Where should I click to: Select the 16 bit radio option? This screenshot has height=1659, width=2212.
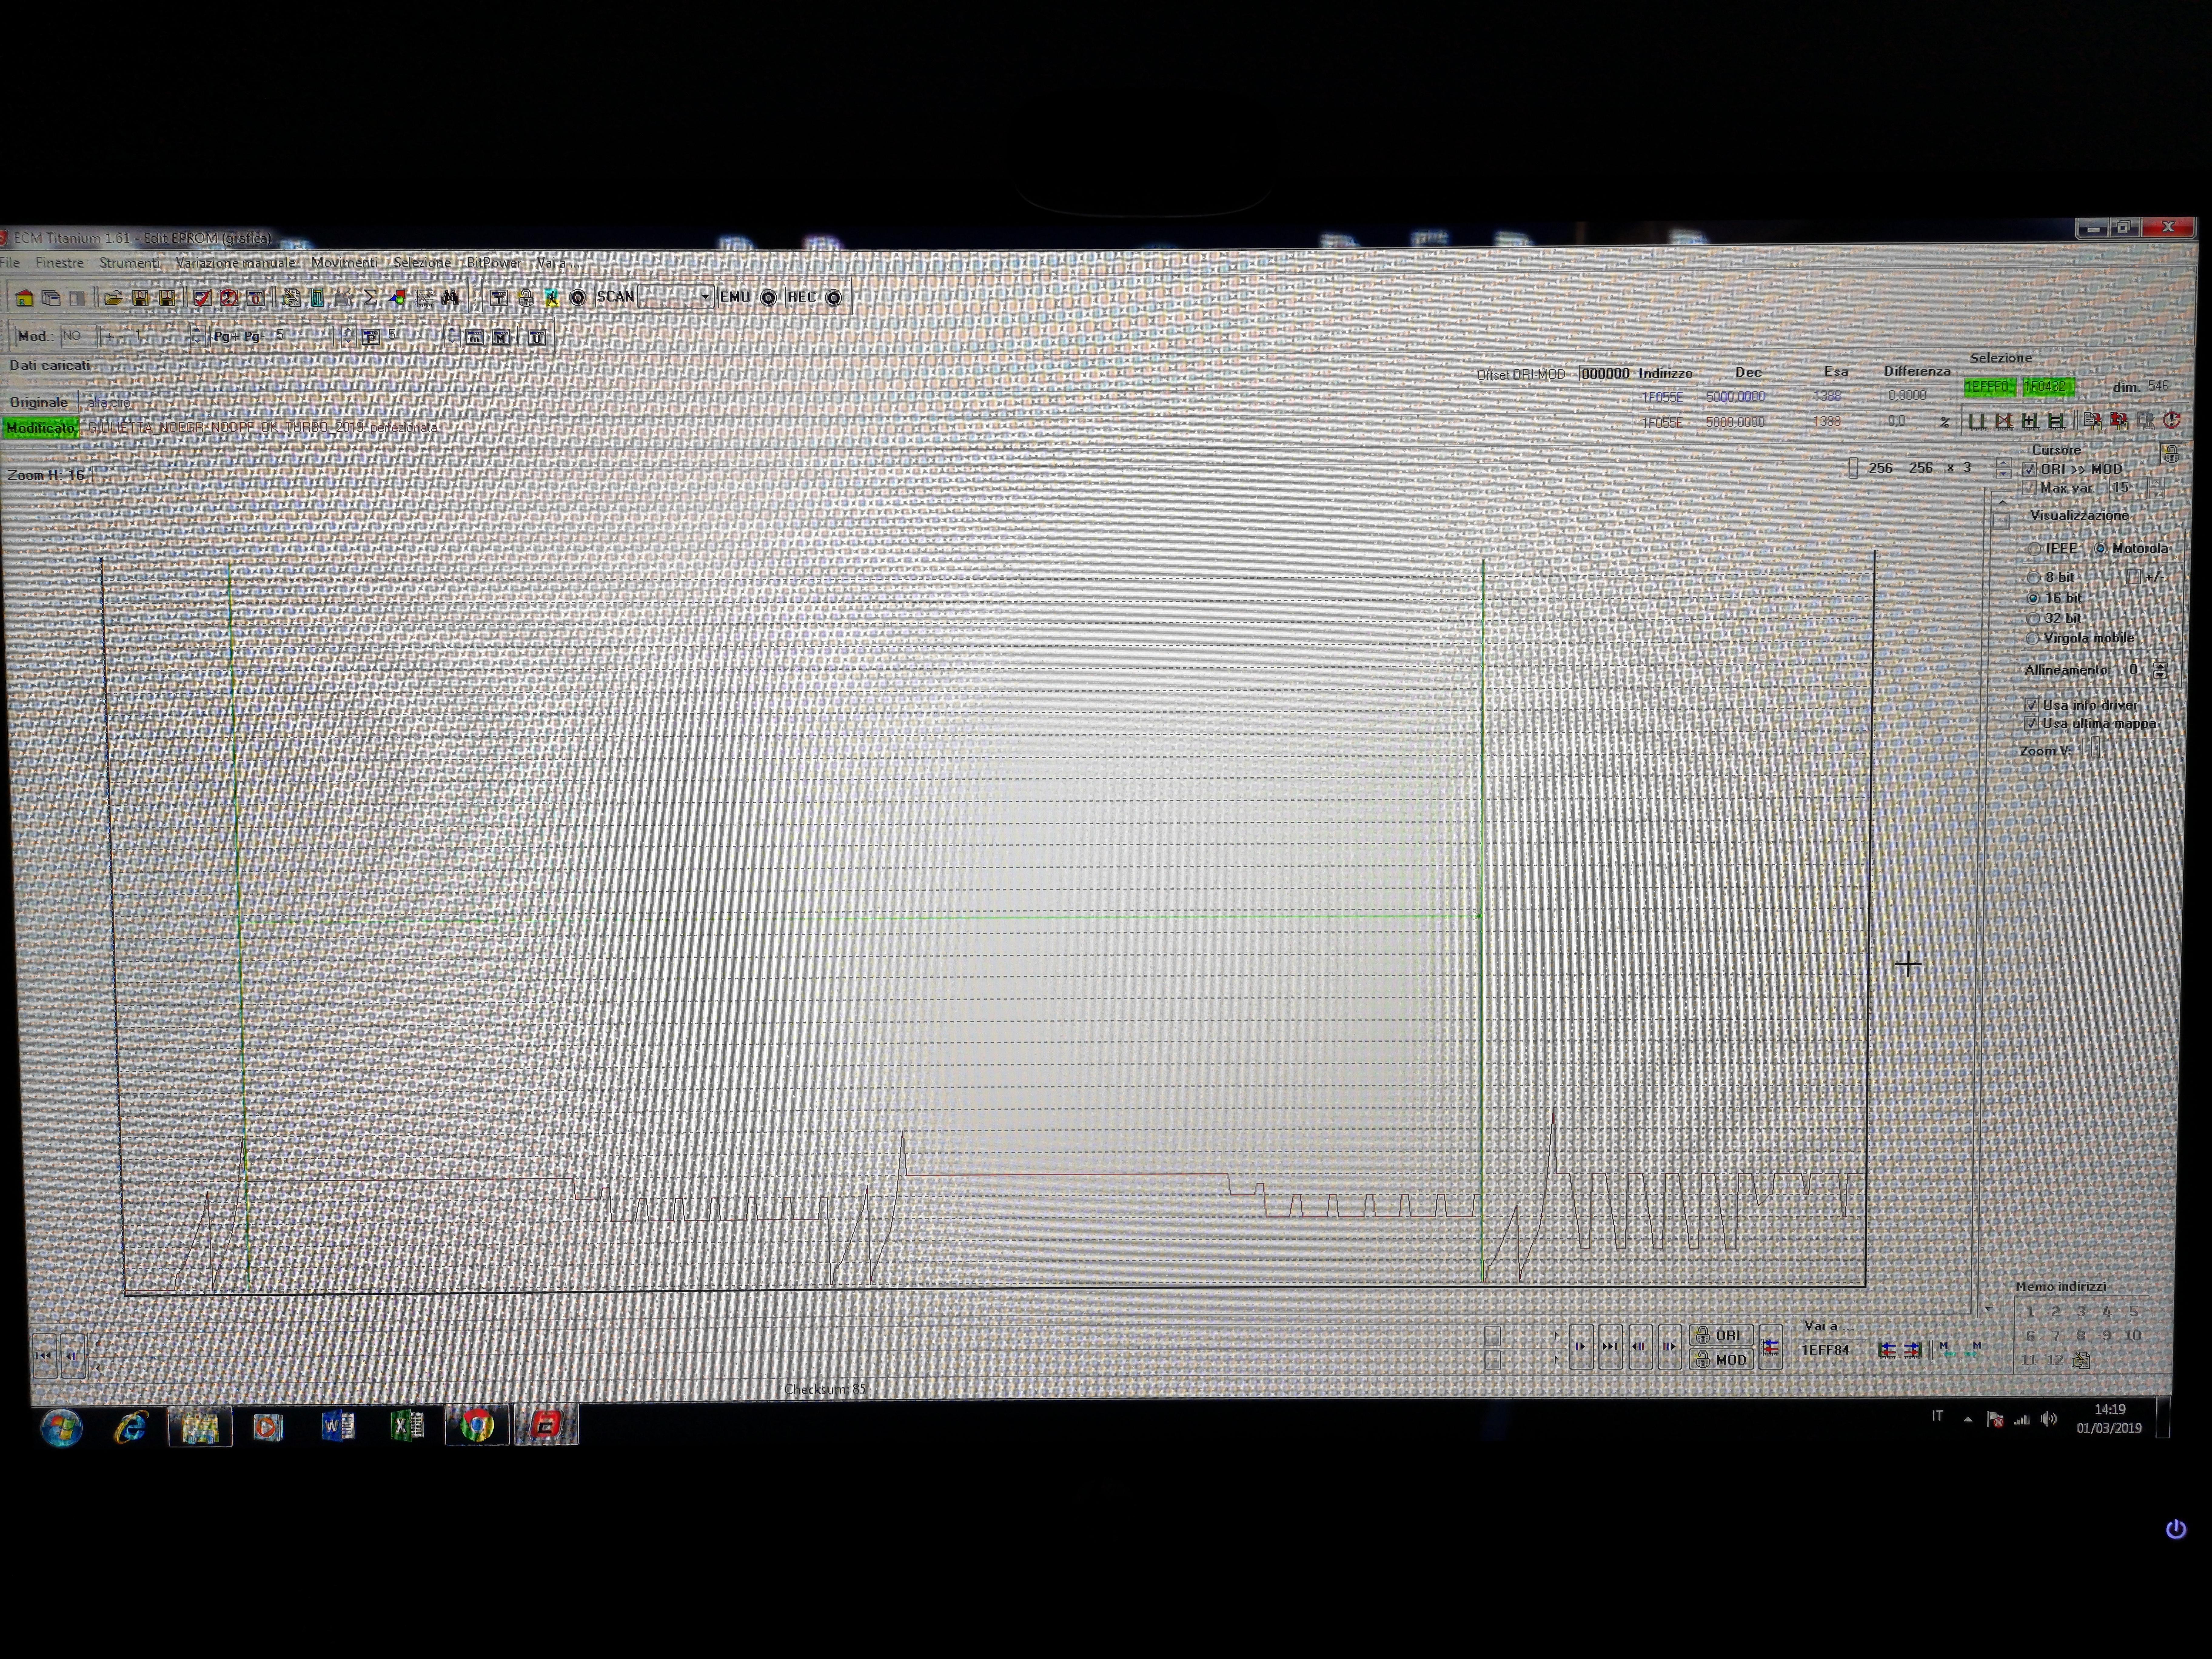(2033, 598)
